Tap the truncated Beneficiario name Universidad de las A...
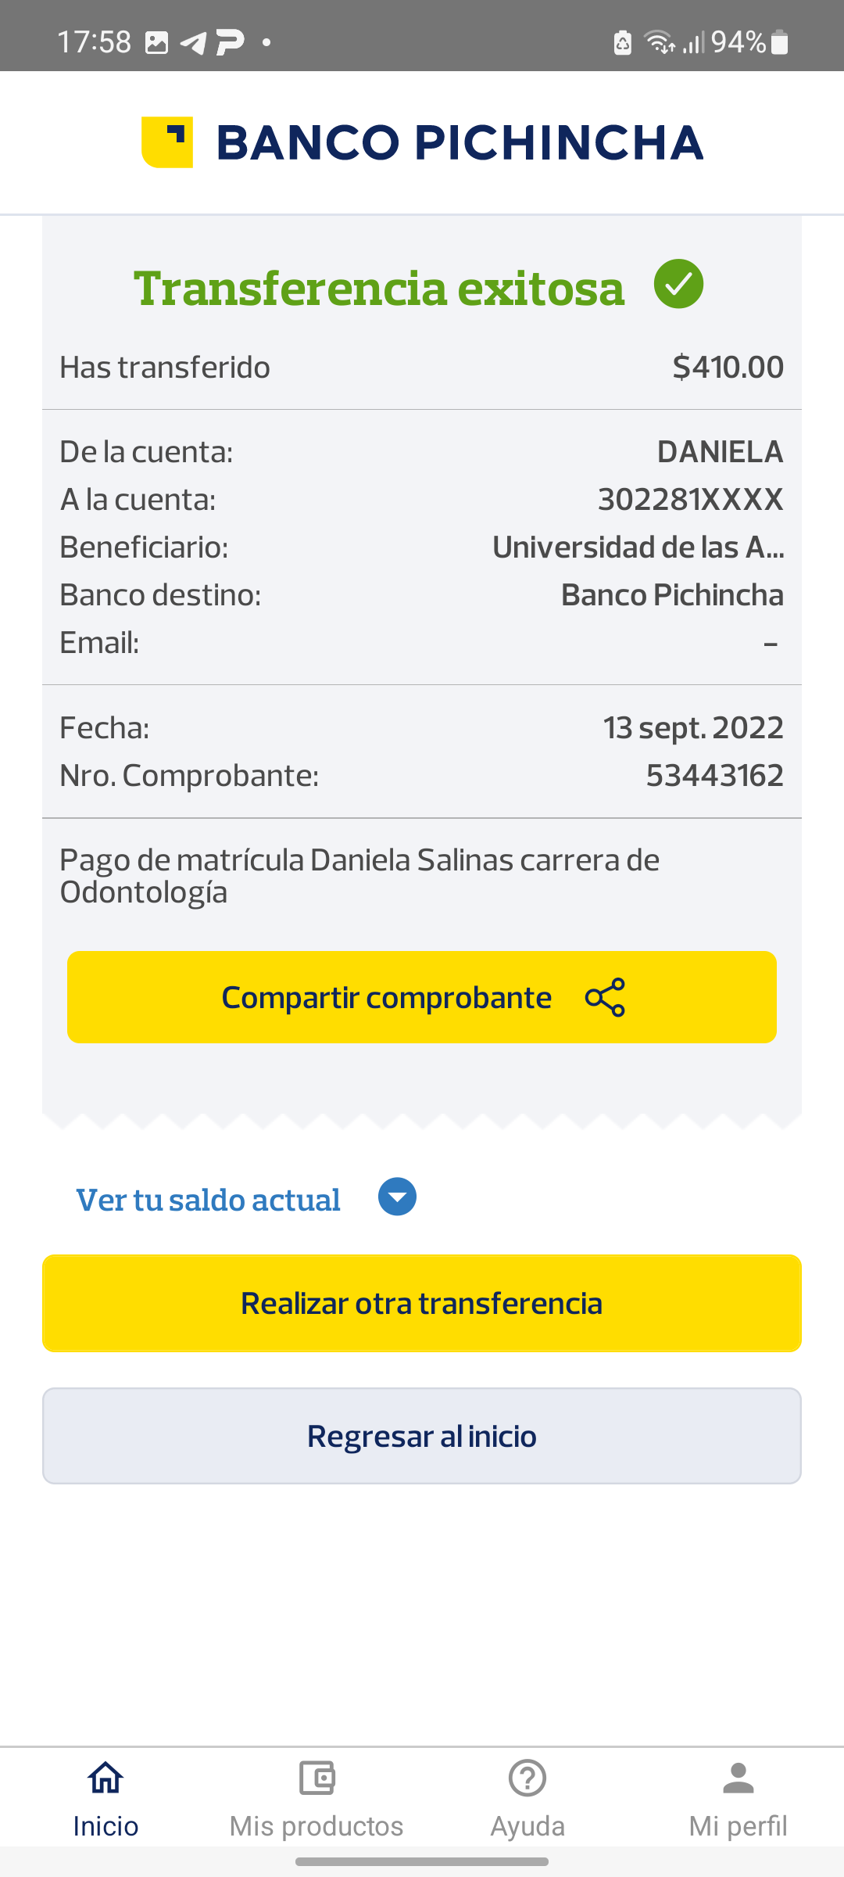The width and height of the screenshot is (844, 1877). point(638,547)
